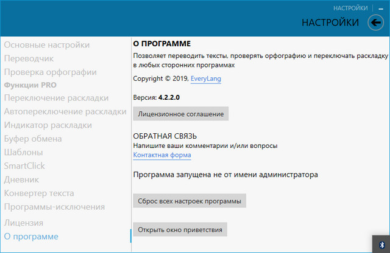Select Лицензия in the sidebar
Screen dimensions: 390x253
24,223
